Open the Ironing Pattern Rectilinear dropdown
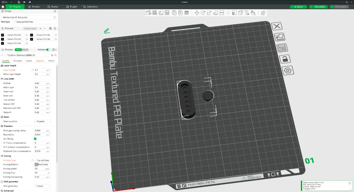 [42, 164]
